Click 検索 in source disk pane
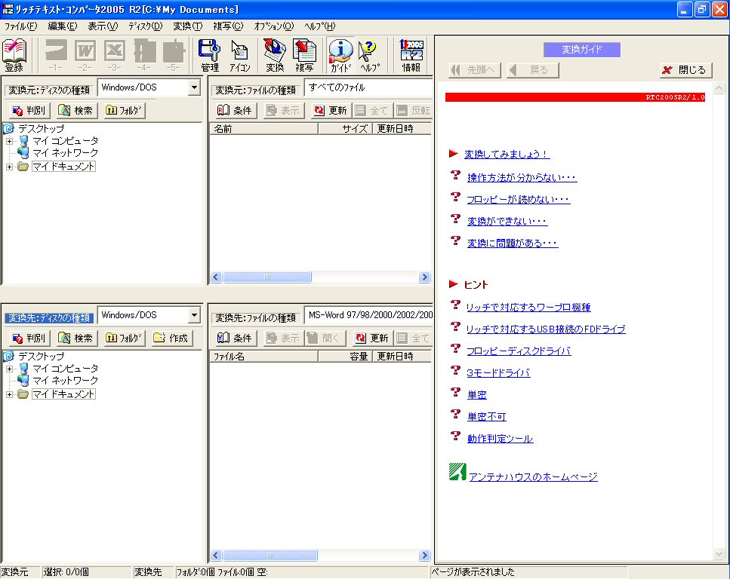This screenshot has width=730, height=579. pyautogui.click(x=76, y=111)
